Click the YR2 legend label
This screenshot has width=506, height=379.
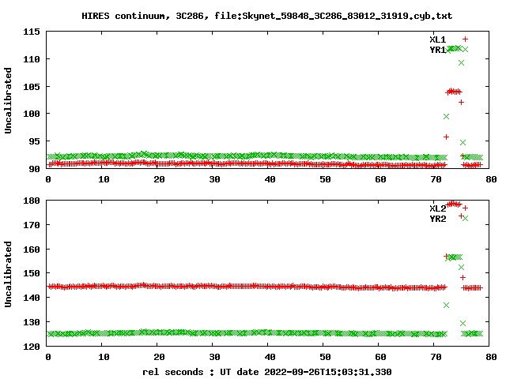coord(437,219)
